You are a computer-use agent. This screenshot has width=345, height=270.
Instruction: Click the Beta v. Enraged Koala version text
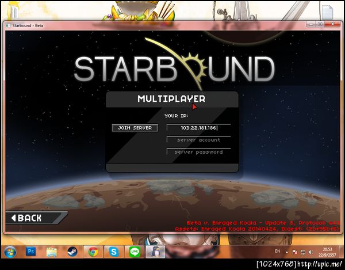point(263,223)
